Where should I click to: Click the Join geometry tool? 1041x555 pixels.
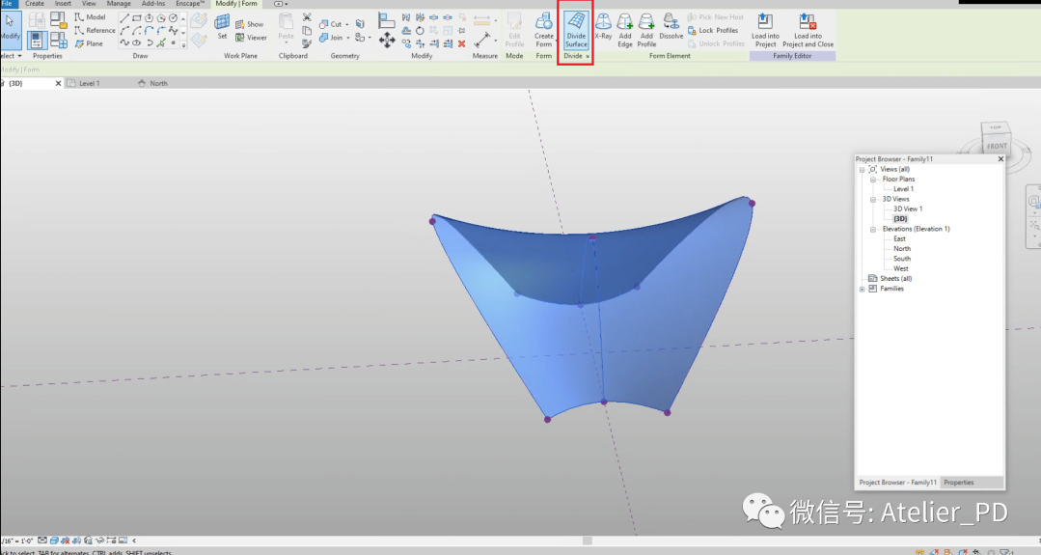click(331, 38)
